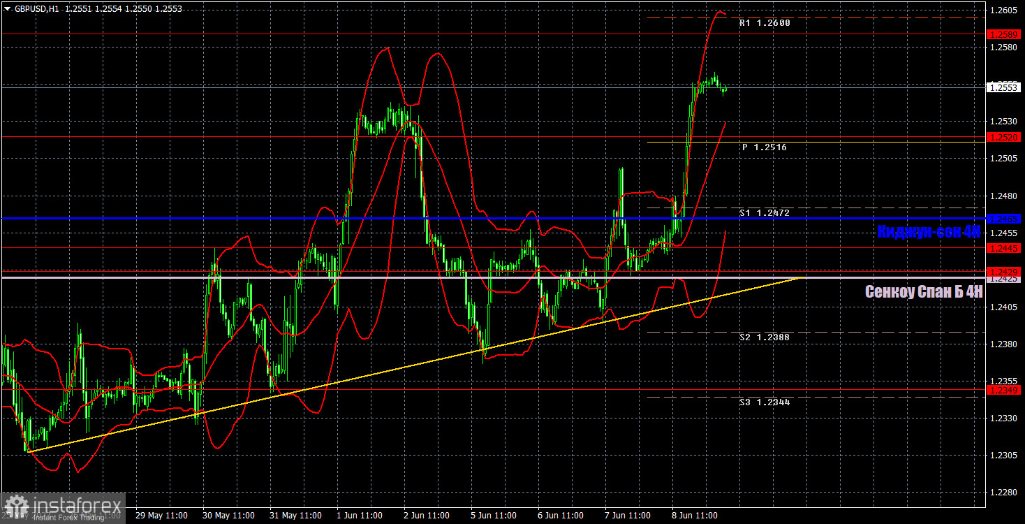Click the 1.2580 price scale value

click(1005, 48)
